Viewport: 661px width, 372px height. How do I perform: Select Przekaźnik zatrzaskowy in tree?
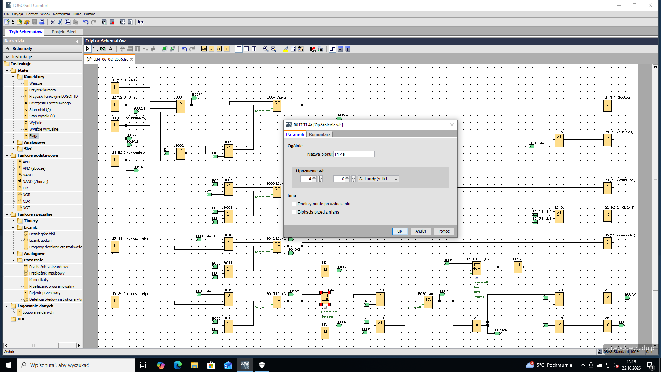pyautogui.click(x=49, y=267)
